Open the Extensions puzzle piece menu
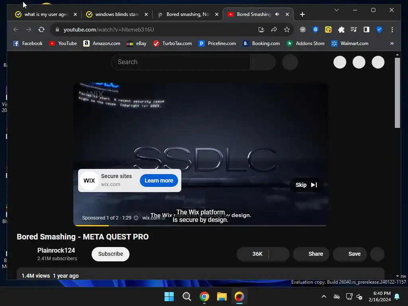408x306 pixels. (341, 29)
